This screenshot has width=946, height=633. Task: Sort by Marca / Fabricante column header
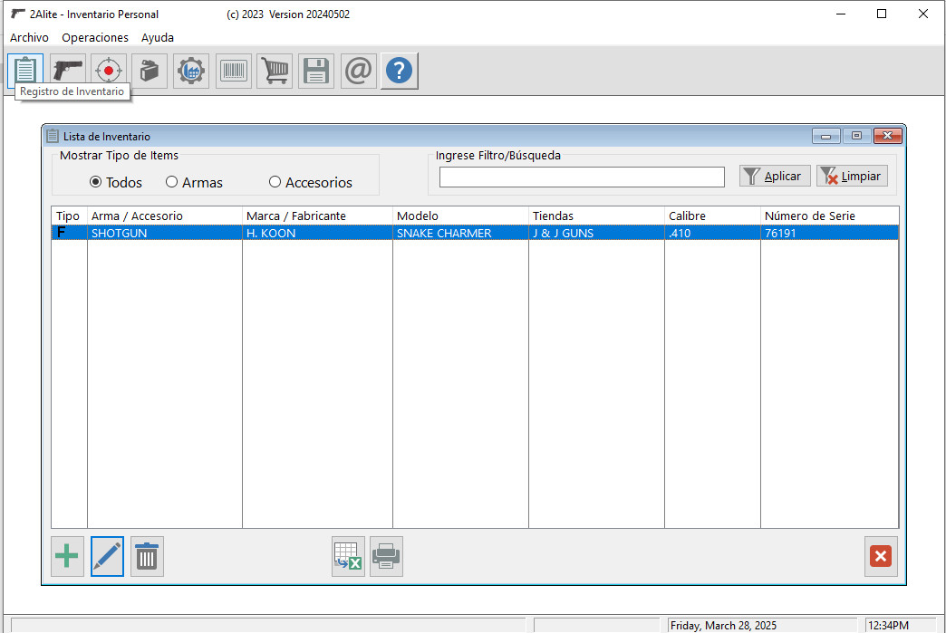317,216
